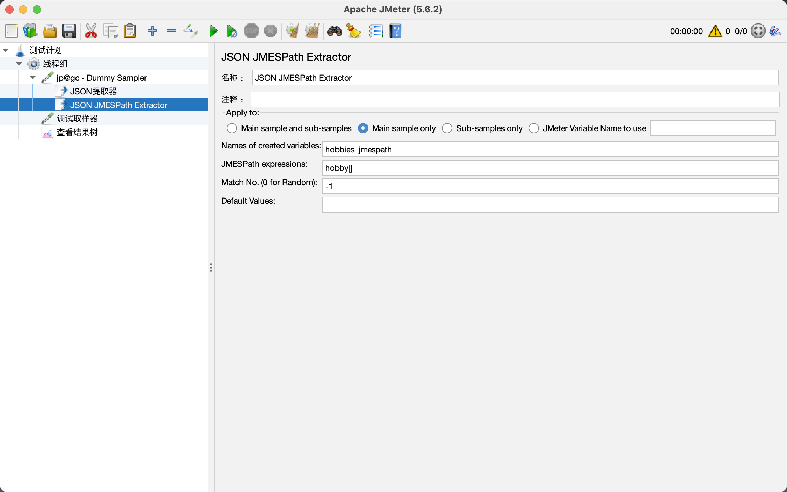787x492 pixels.
Task: Click the Copy icon in toolbar
Action: [x=111, y=31]
